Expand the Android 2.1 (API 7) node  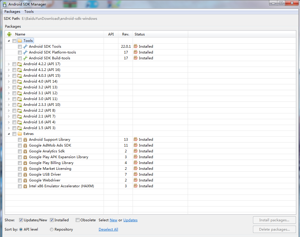(x=9, y=116)
